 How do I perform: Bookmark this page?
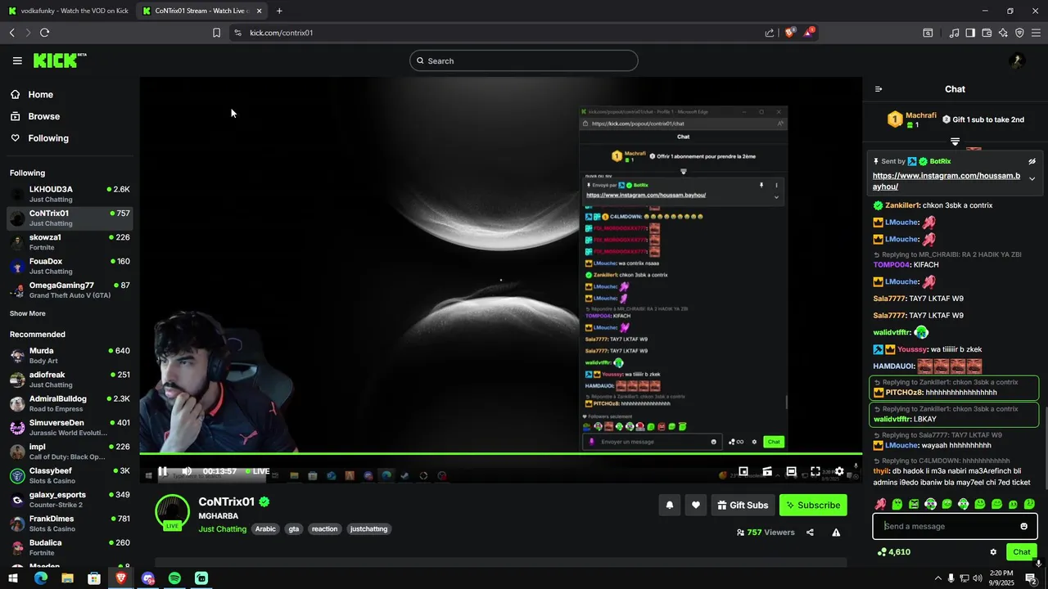pos(216,33)
